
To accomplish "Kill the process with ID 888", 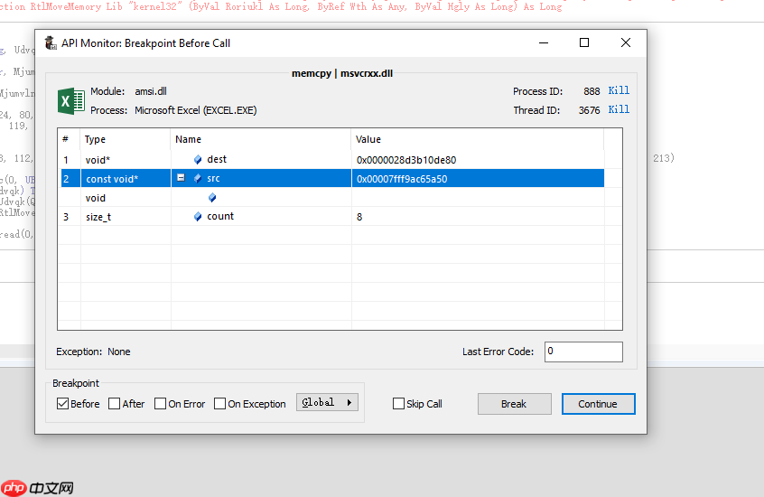I will pos(619,90).
